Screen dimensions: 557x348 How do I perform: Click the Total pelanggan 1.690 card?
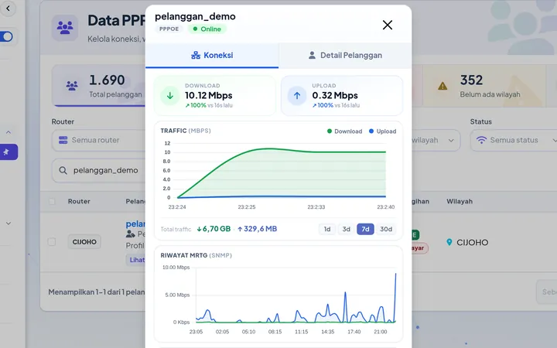[99, 86]
